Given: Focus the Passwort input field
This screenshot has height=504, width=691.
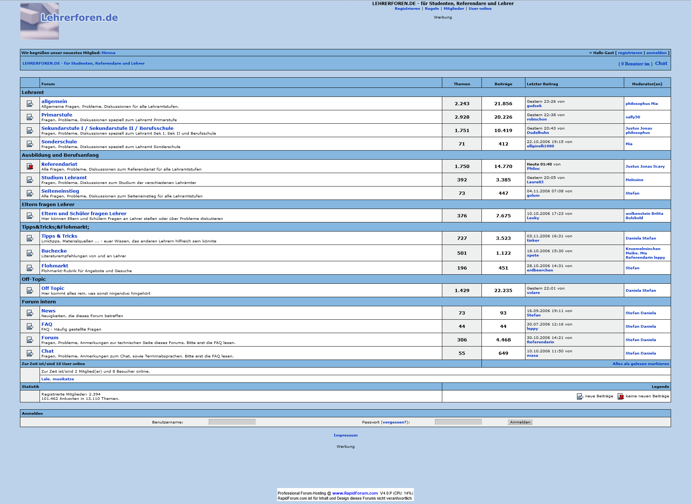Looking at the screenshot, I should [458, 422].
